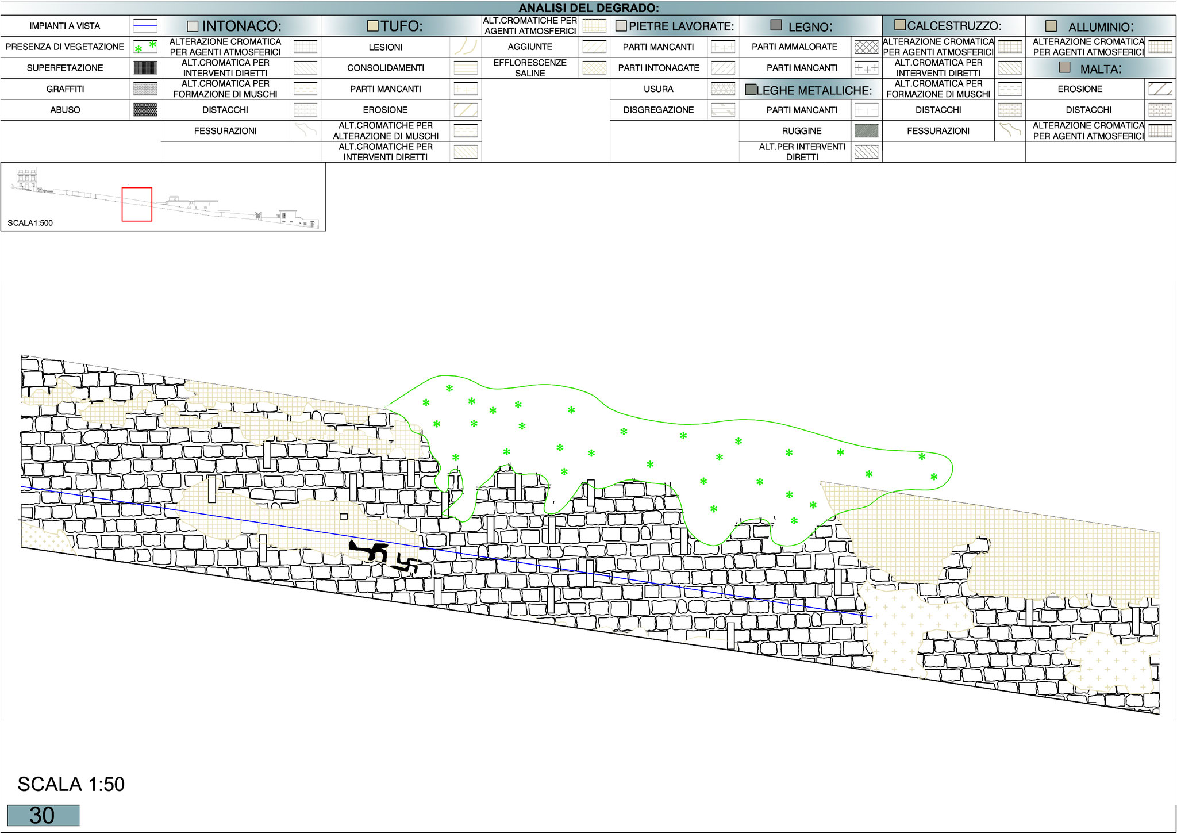Screen dimensions: 1177x833
Task: Click the Tufo beige color square
Action: tap(373, 26)
